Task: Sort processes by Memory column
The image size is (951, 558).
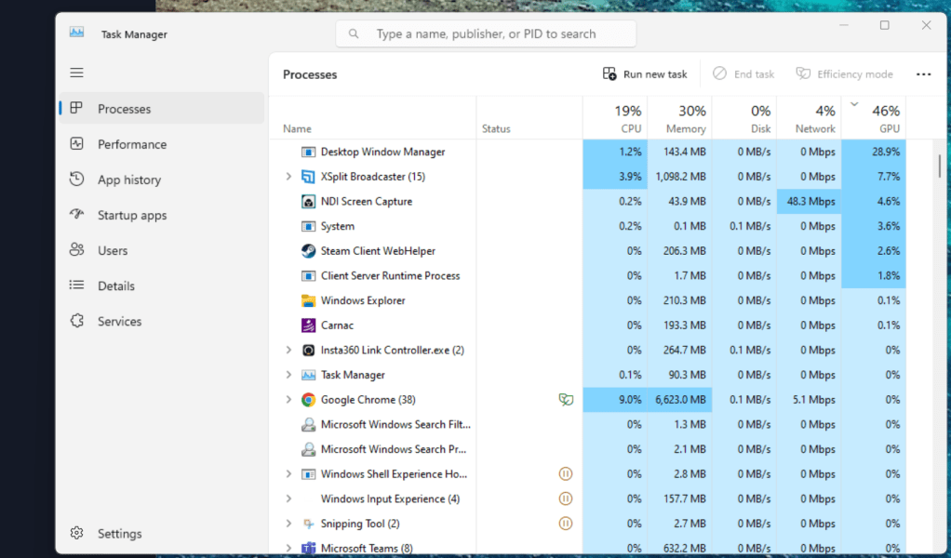Action: (x=679, y=117)
